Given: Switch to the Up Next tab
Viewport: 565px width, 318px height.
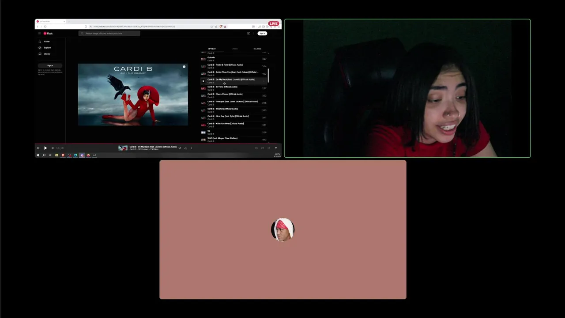Looking at the screenshot, I should pyautogui.click(x=212, y=49).
